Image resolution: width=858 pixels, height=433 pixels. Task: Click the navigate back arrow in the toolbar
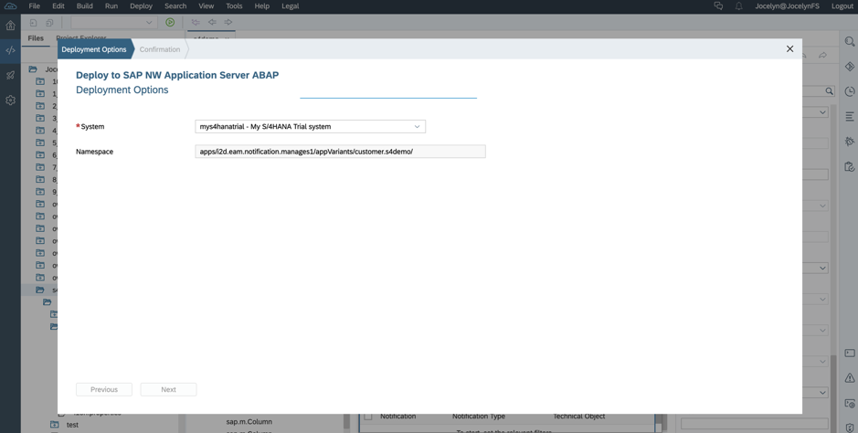[212, 23]
